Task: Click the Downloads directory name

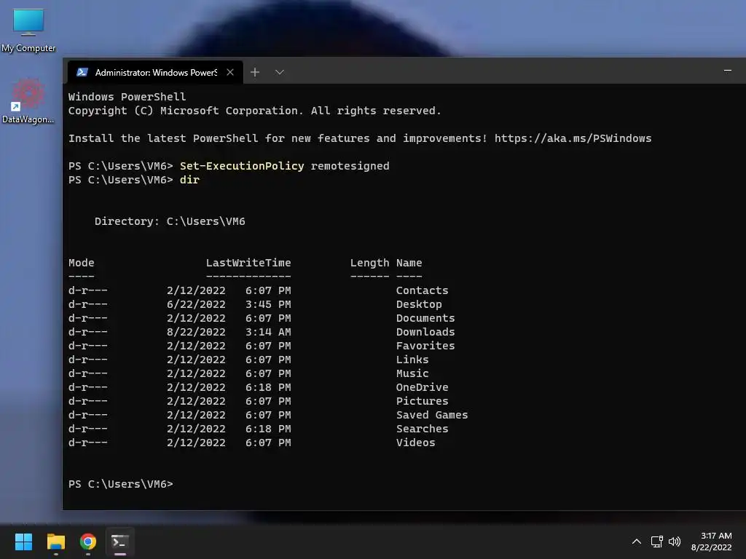Action: [425, 332]
